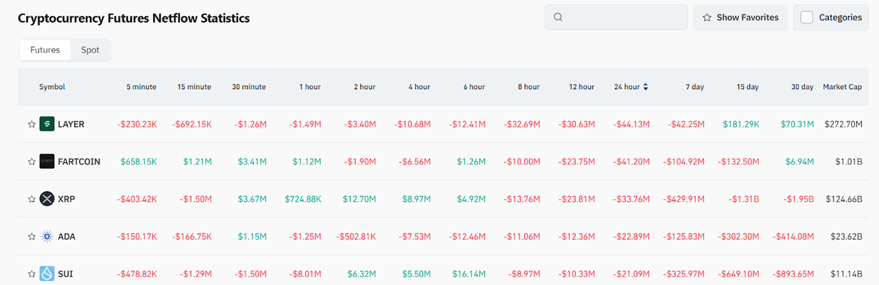
Task: Enable the Categories checkbox
Action: tap(807, 18)
